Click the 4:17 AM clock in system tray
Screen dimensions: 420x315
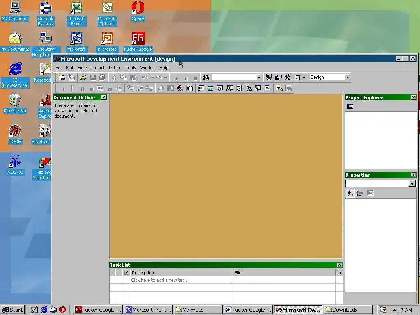402,310
